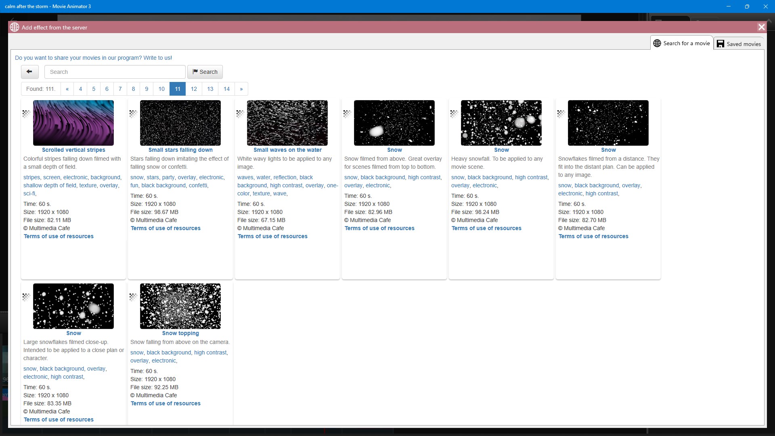
Task: Click the Scrolled vertical stripes thumbnail
Action: click(73, 123)
